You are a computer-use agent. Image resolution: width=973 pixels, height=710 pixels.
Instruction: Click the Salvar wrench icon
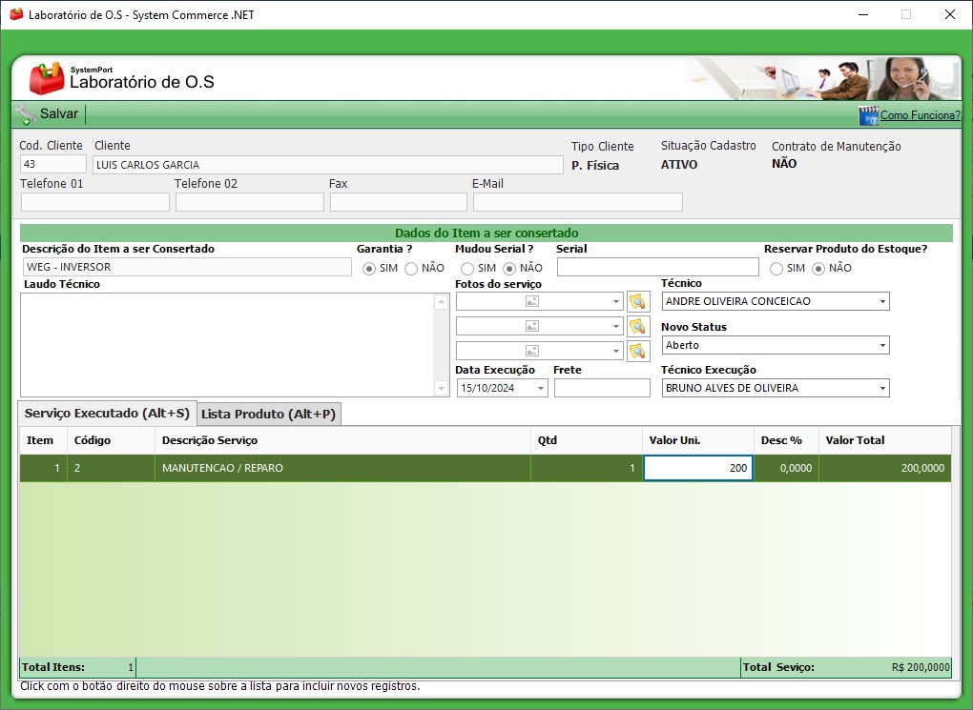[25, 114]
